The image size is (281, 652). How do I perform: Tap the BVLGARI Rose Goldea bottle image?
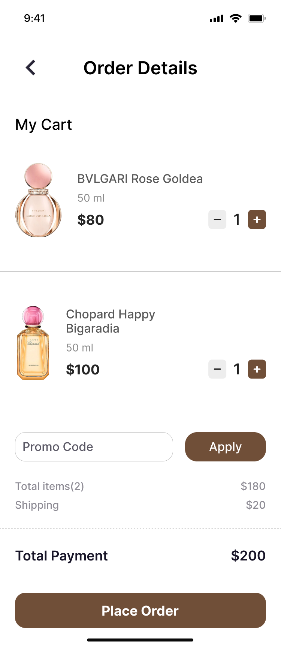click(x=38, y=200)
